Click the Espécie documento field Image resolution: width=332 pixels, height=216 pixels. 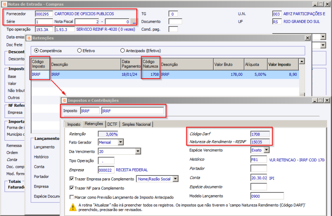[x=259, y=187]
